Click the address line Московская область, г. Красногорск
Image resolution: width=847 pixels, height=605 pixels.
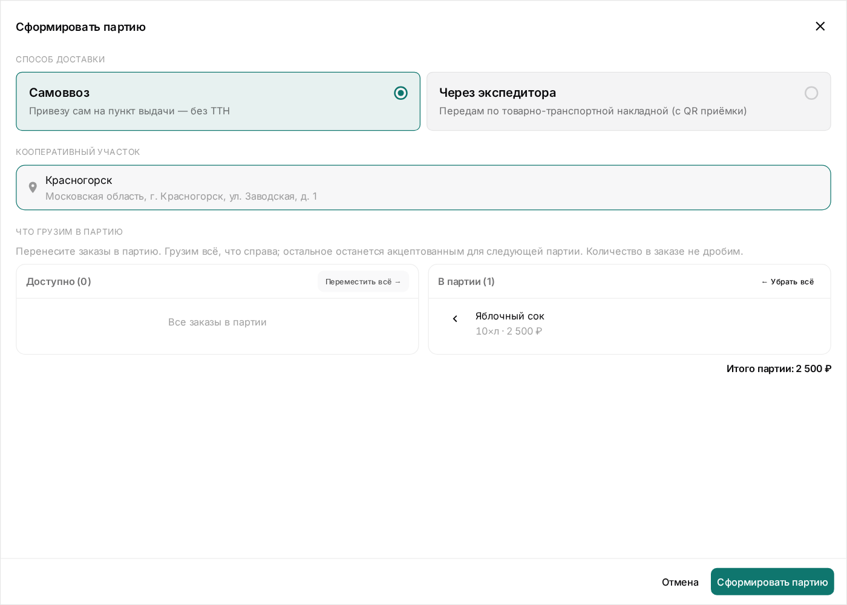point(181,196)
